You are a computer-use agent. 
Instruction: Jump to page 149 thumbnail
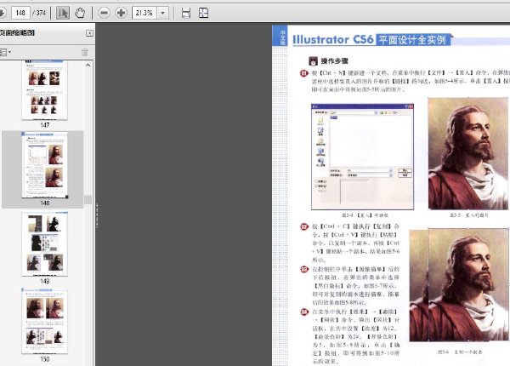(x=45, y=243)
